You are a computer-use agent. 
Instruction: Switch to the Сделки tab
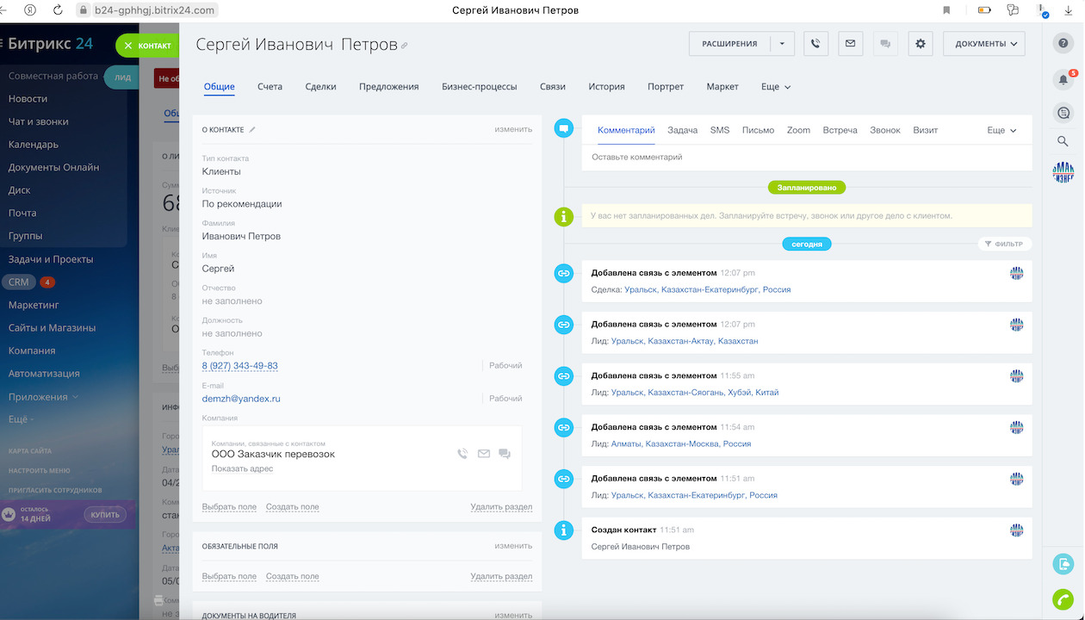point(320,87)
